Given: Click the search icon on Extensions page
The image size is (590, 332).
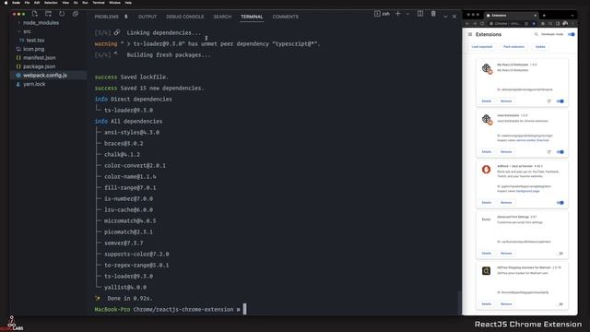Looking at the screenshot, I should click(x=537, y=34).
